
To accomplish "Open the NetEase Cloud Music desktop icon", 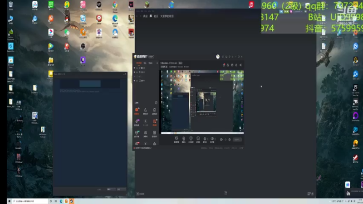I will pyautogui.click(x=251, y=4).
